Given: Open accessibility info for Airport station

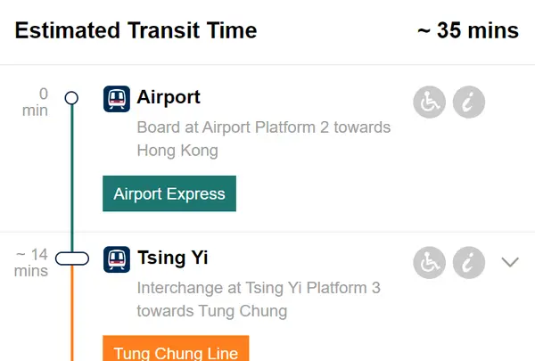Looking at the screenshot, I should 430,102.
